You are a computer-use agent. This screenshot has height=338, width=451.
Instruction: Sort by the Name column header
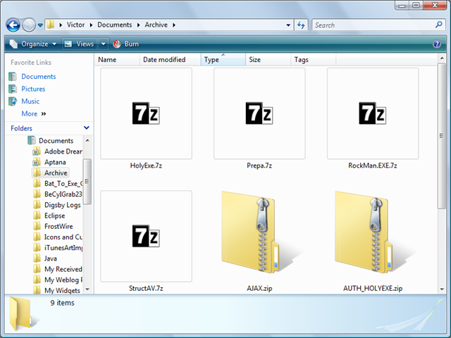coord(117,59)
